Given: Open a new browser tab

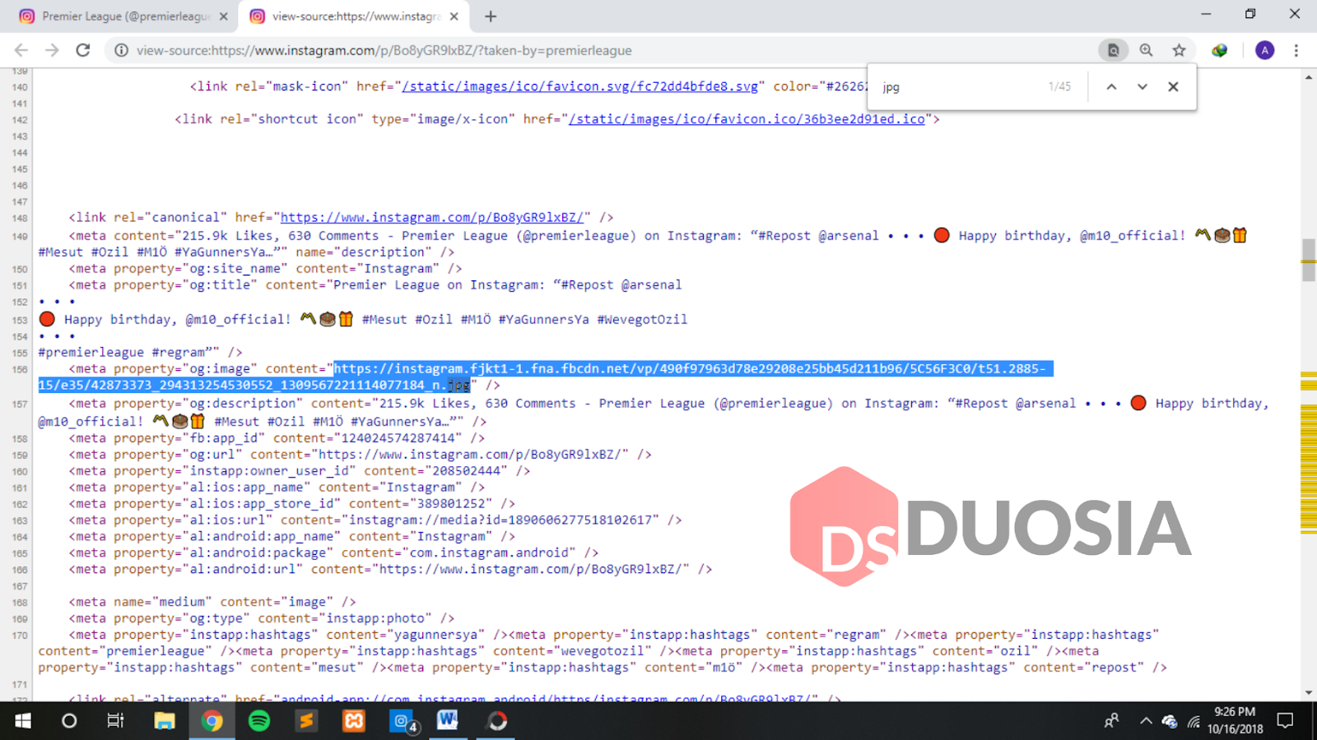Looking at the screenshot, I should point(491,16).
